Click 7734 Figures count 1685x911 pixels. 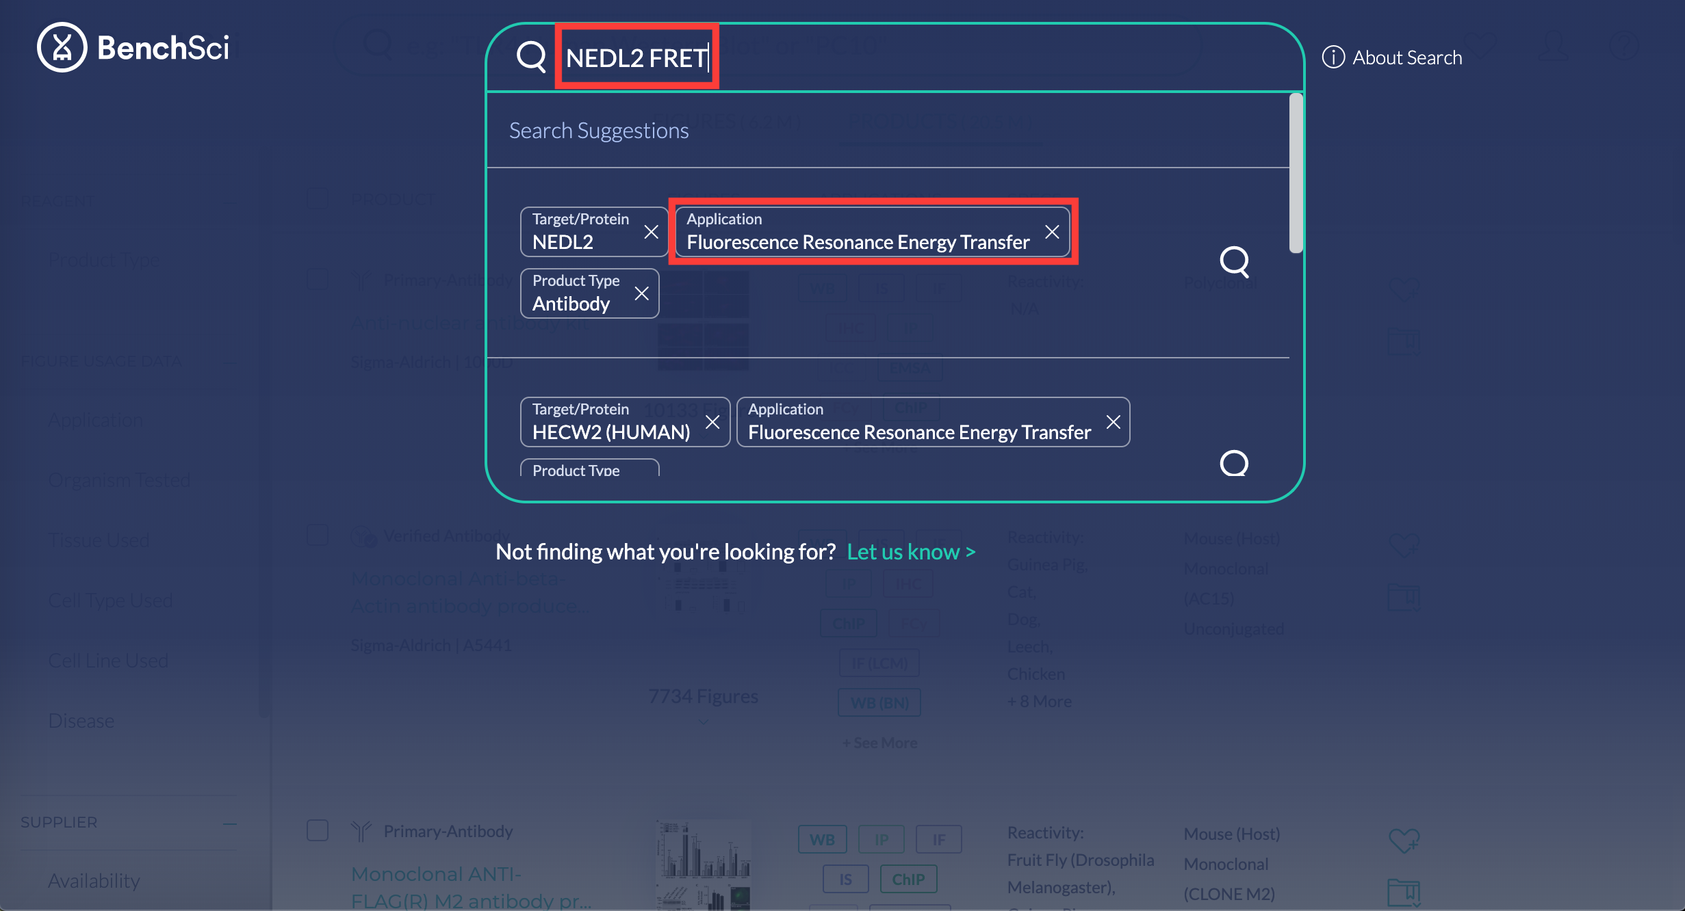point(704,696)
